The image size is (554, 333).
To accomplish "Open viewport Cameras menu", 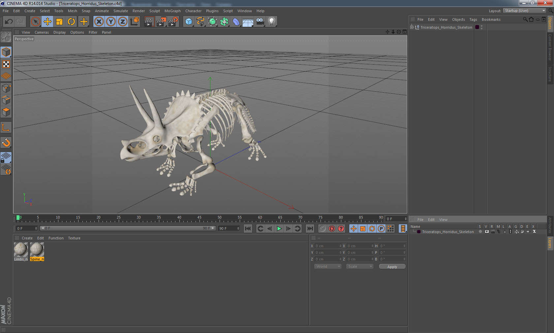I will (42, 32).
